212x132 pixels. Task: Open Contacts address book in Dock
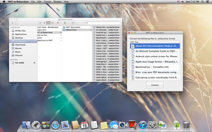[x=75, y=125]
